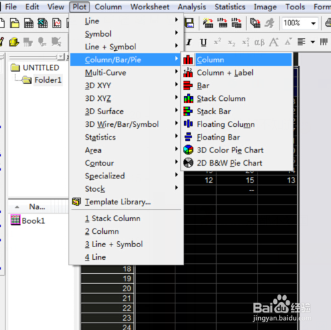Image resolution: width=331 pixels, height=330 pixels.
Task: Expand the Contour submenu
Action: click(126, 163)
